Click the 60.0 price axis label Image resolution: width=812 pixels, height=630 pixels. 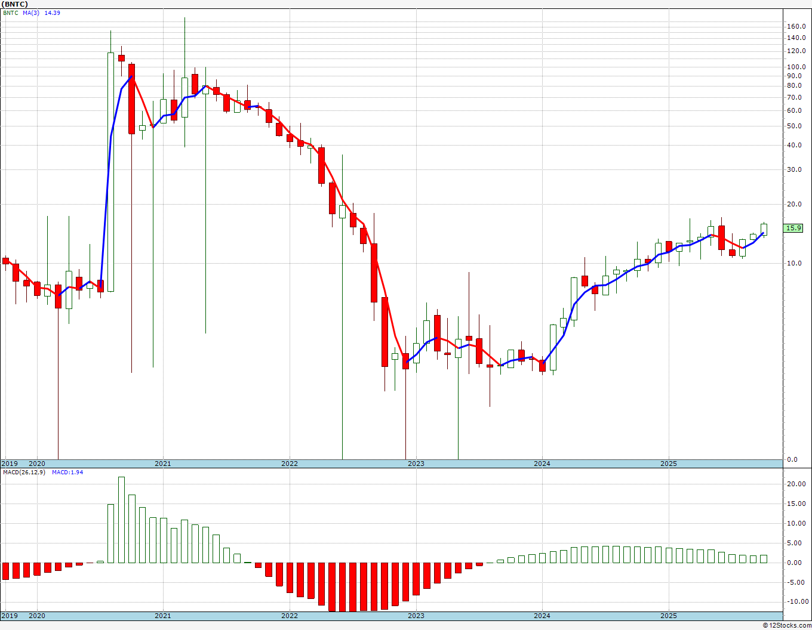794,110
